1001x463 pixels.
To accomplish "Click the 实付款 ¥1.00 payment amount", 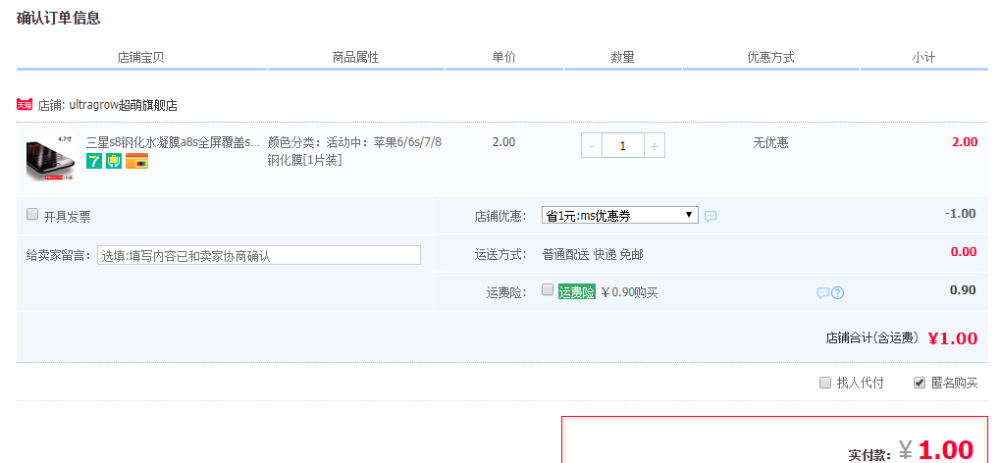I will point(936,450).
